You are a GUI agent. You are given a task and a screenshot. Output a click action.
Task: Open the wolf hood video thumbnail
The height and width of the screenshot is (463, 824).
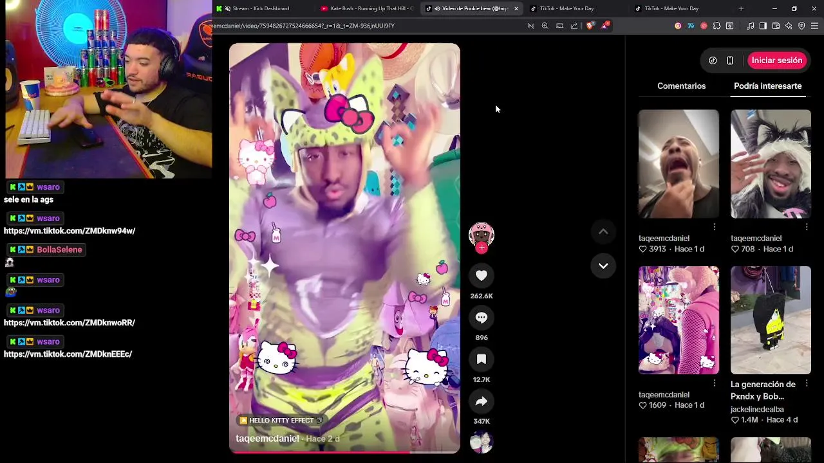pos(771,164)
